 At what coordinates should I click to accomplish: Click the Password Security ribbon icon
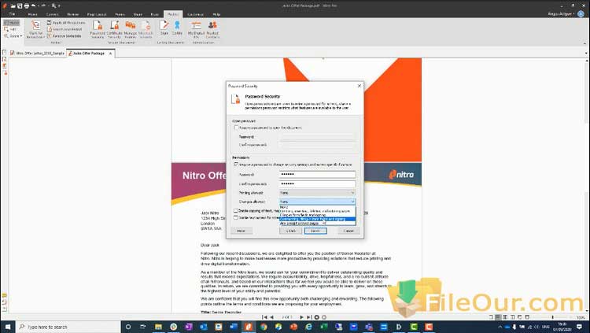pos(98,29)
